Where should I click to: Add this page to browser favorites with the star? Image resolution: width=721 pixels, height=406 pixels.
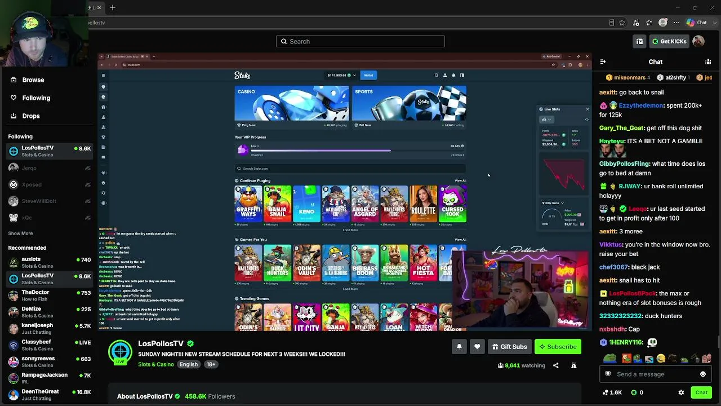tap(622, 23)
